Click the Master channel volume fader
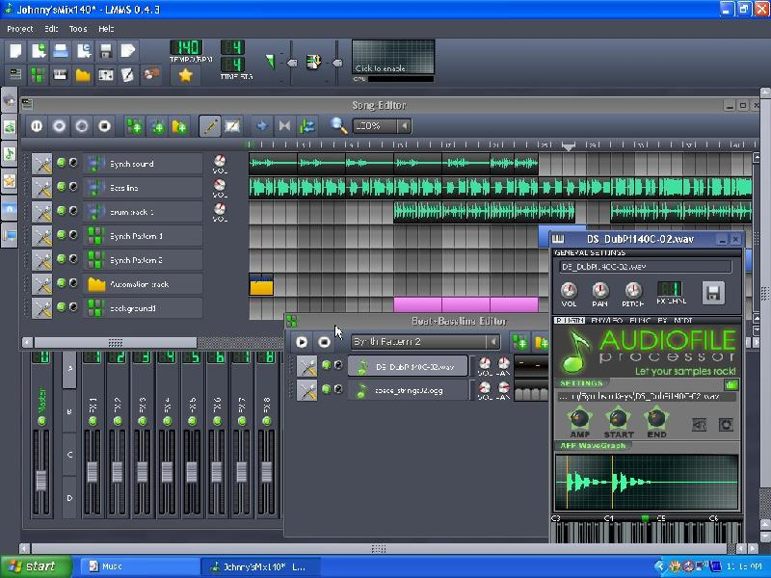Image resolution: width=771 pixels, height=578 pixels. (x=41, y=479)
